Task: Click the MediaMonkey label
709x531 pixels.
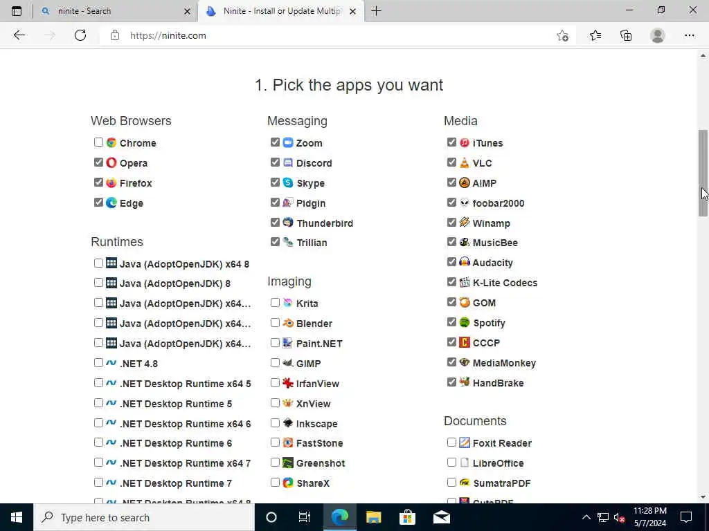Action: pyautogui.click(x=504, y=363)
